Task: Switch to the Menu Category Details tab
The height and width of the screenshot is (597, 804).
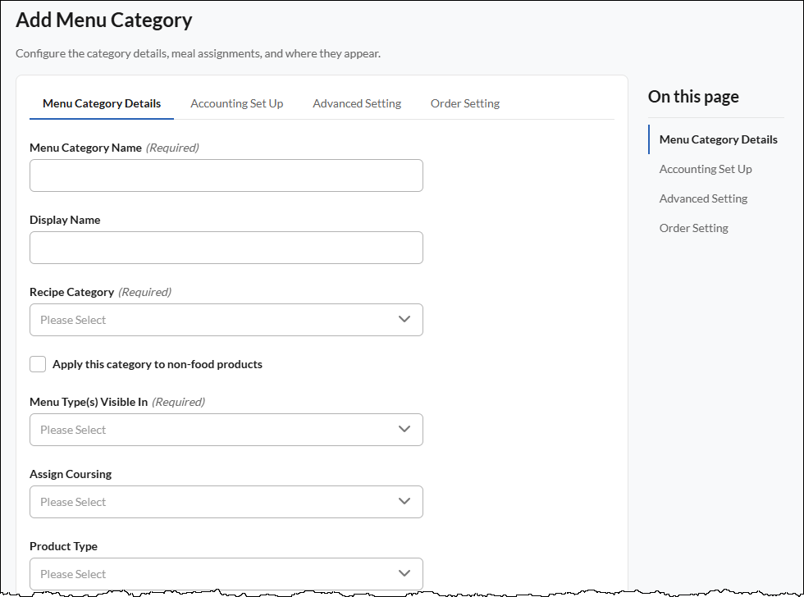Action: 102,103
